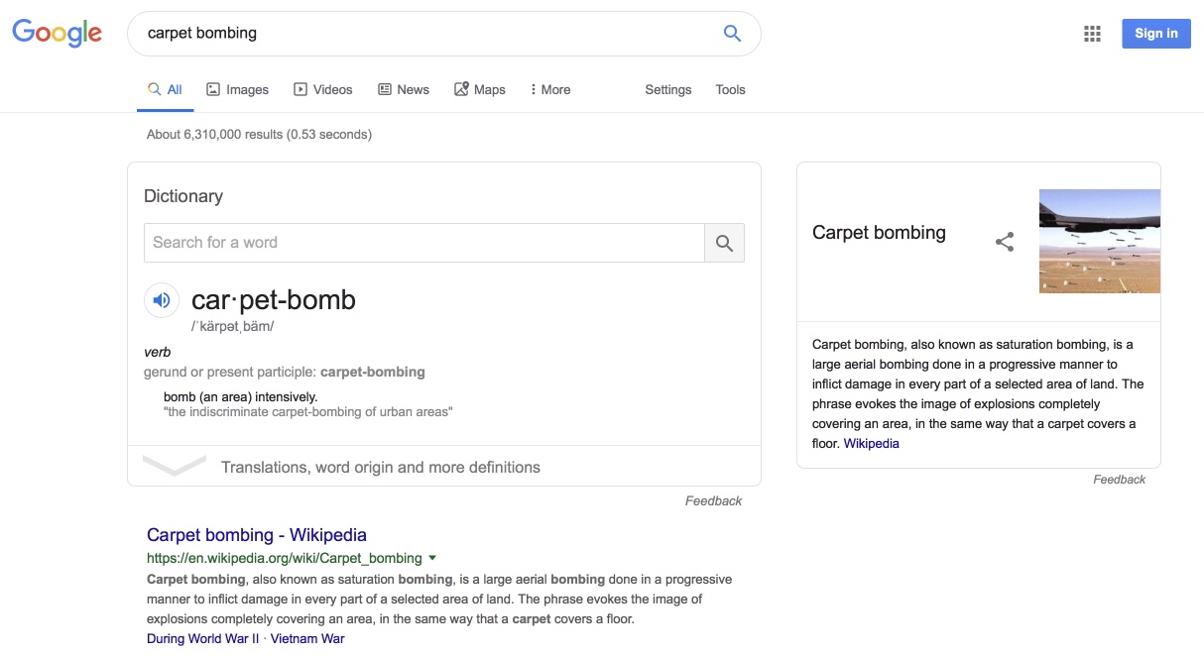Open the More search categories menu
Image resolution: width=1204 pixels, height=657 pixels.
tap(550, 89)
